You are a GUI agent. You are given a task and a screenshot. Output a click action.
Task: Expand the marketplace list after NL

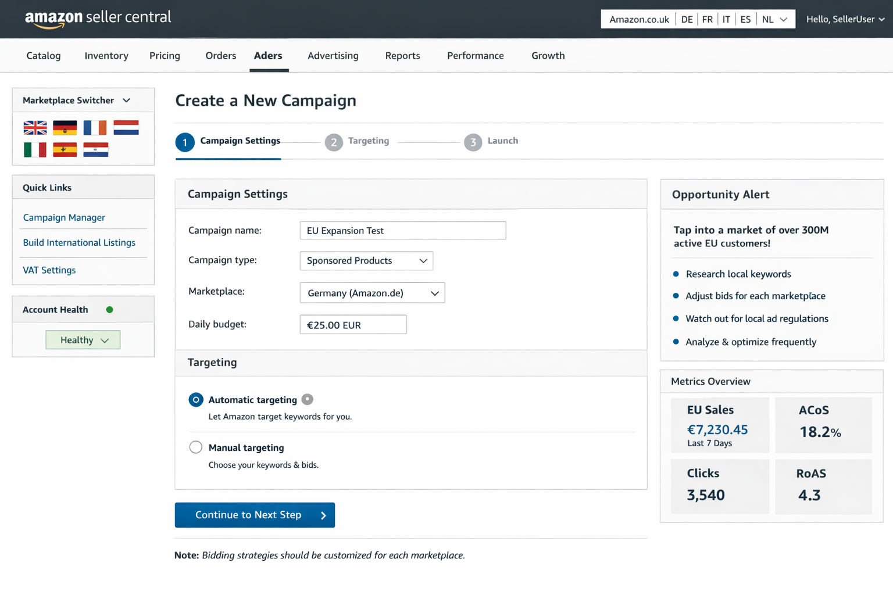(x=784, y=19)
